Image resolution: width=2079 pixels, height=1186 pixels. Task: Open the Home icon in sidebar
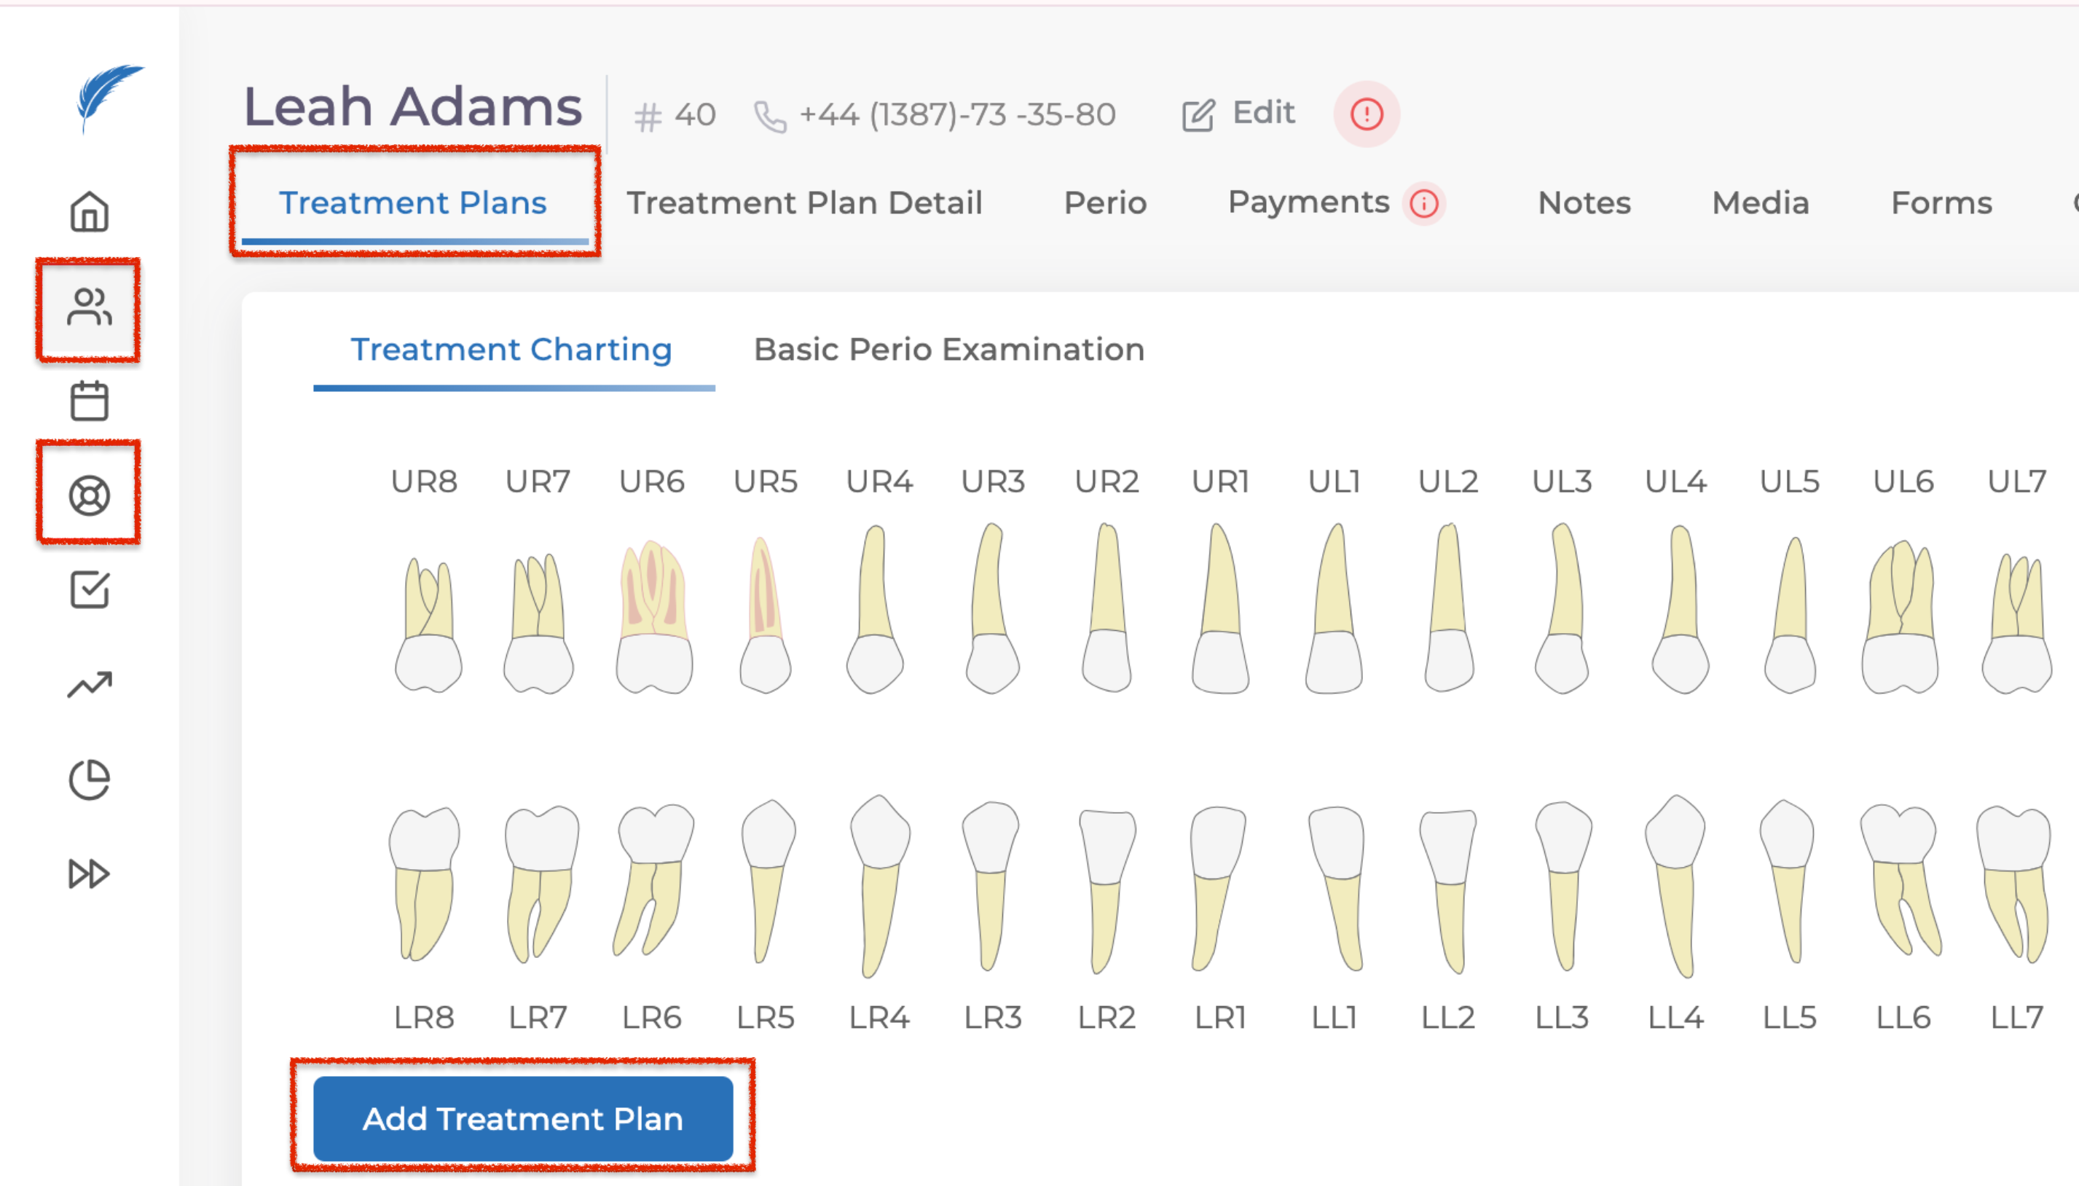pos(89,212)
